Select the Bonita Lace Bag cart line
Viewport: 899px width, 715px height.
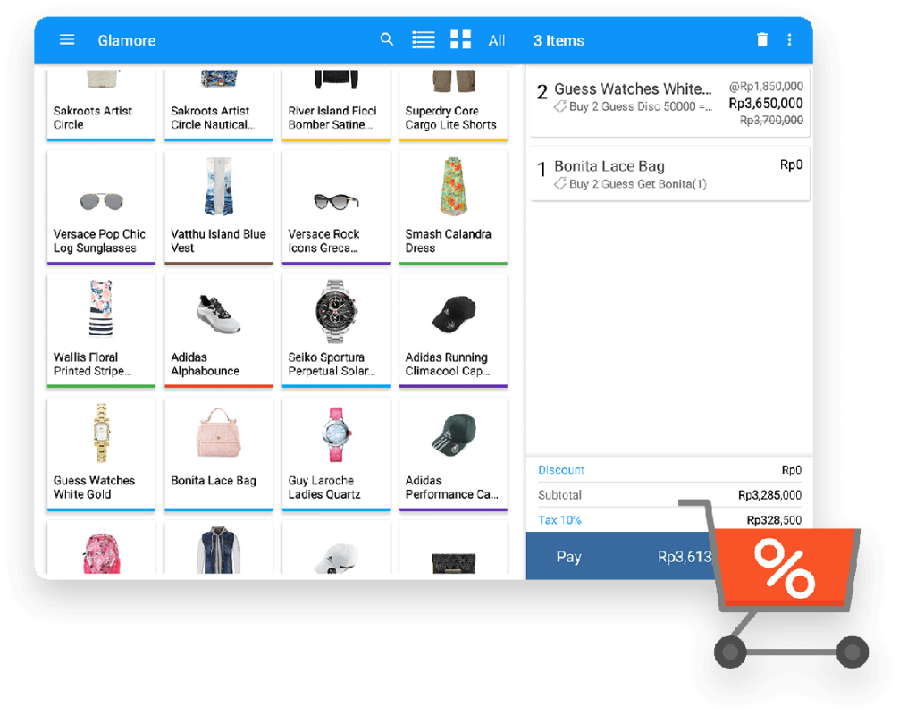tap(669, 173)
